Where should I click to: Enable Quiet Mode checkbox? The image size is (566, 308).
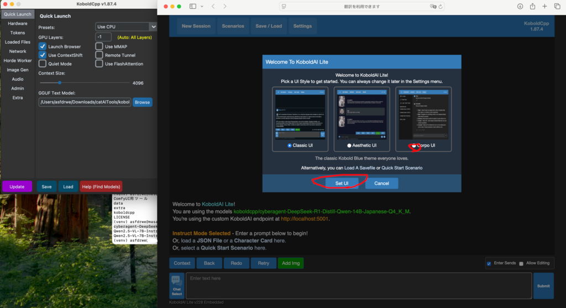click(43, 63)
